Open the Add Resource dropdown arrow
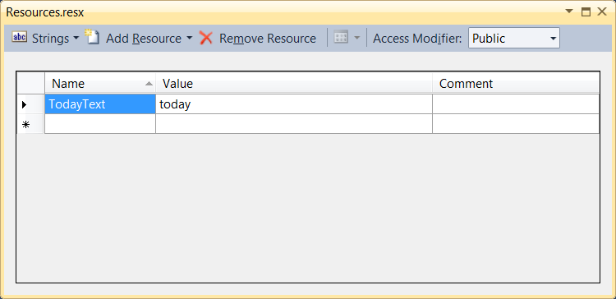The height and width of the screenshot is (299, 616). point(190,38)
